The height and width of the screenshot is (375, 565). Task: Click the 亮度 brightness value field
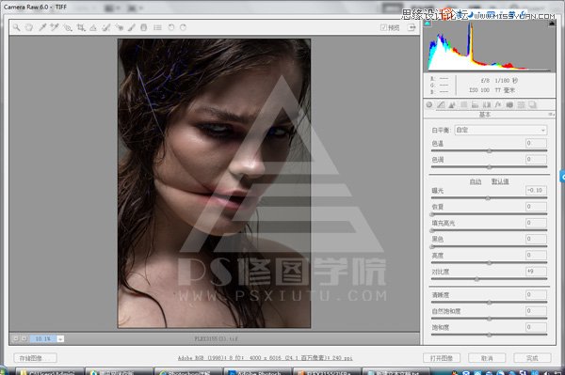point(536,255)
